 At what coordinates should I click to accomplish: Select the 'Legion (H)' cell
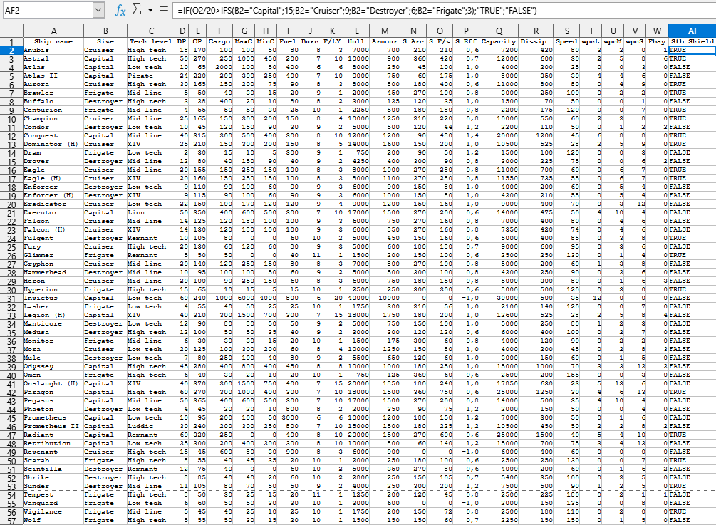pos(53,315)
